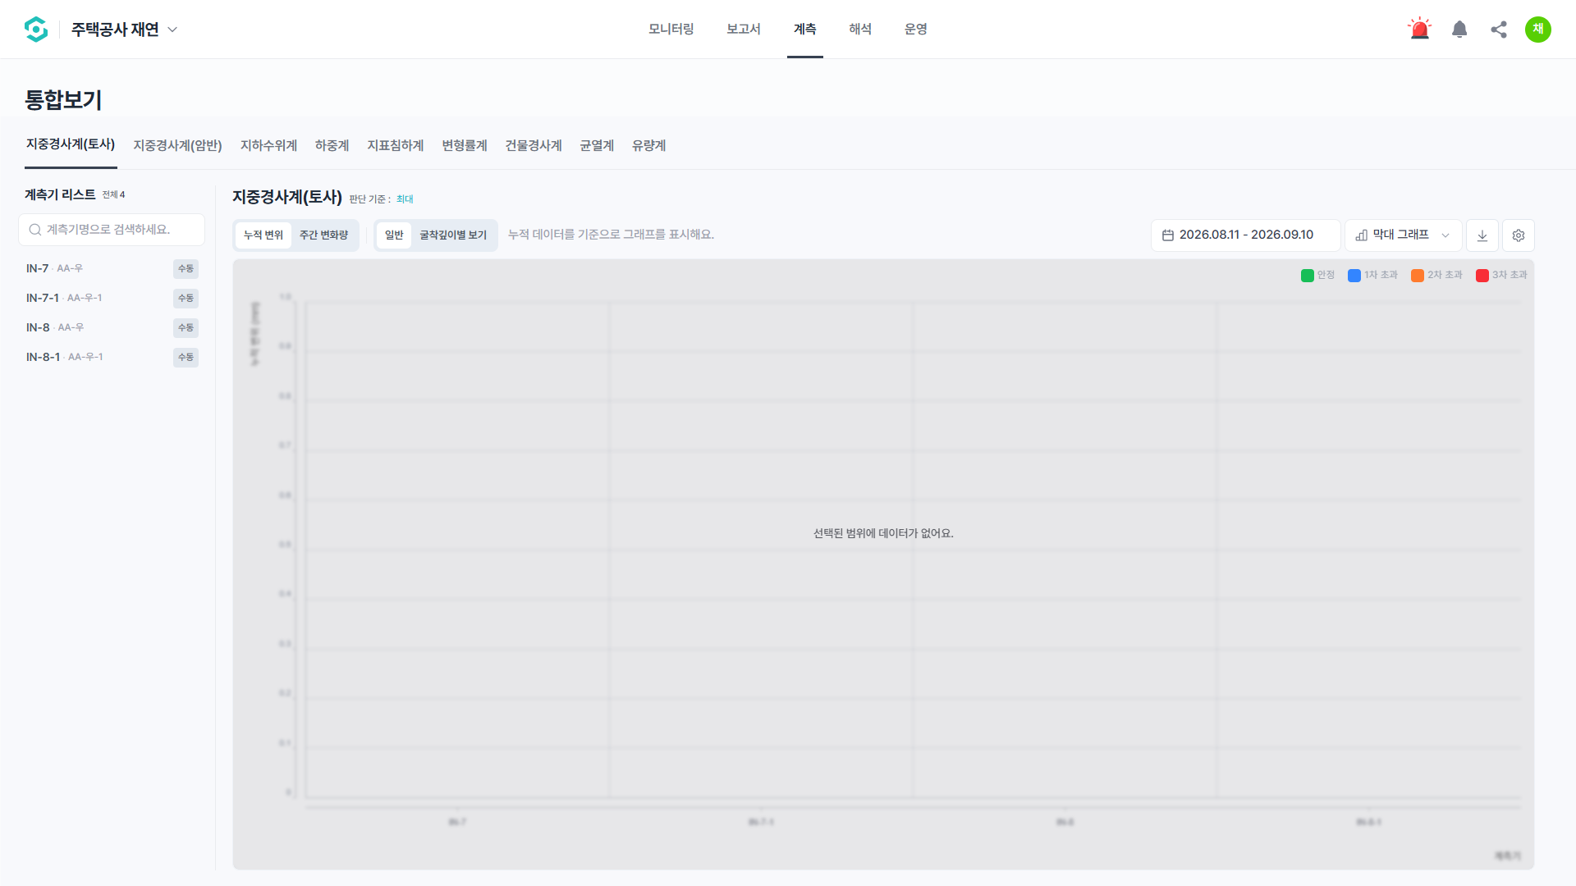Image resolution: width=1576 pixels, height=886 pixels.
Task: Switch to the 건물경사계 tab
Action: [x=534, y=146]
